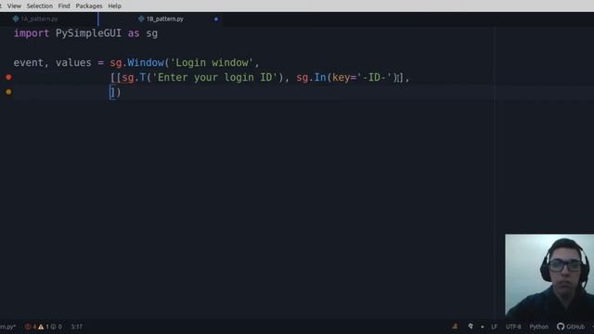594x334 pixels.
Task: Click the '-ID-' key string
Action: click(374, 77)
